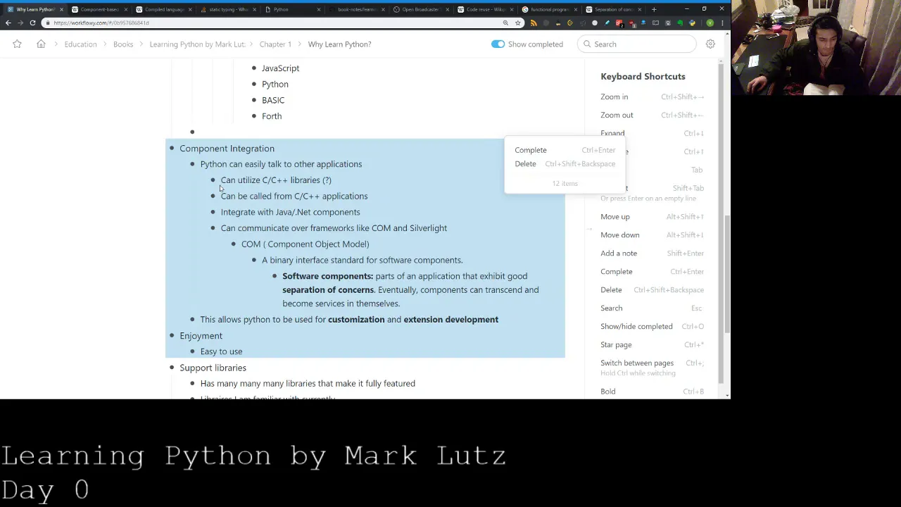Switch to the 'Code reuse - Wikipedia' tab
This screenshot has width=901, height=507.
click(x=485, y=9)
